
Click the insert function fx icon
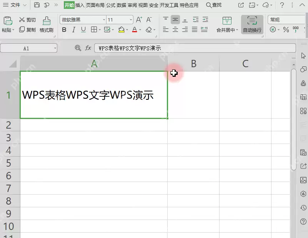(x=88, y=48)
